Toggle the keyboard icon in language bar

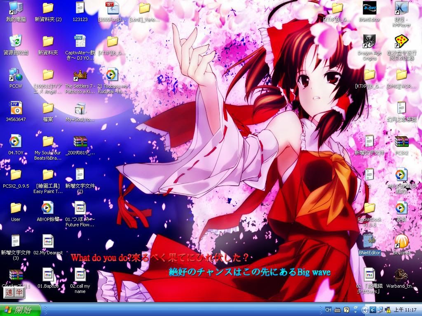click(x=338, y=310)
